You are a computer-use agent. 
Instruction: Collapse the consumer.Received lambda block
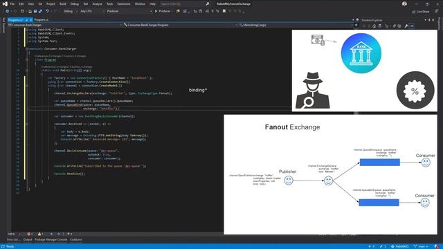coord(27,124)
